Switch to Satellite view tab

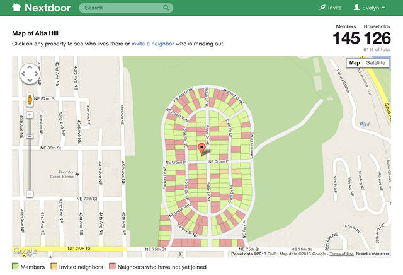[376, 63]
